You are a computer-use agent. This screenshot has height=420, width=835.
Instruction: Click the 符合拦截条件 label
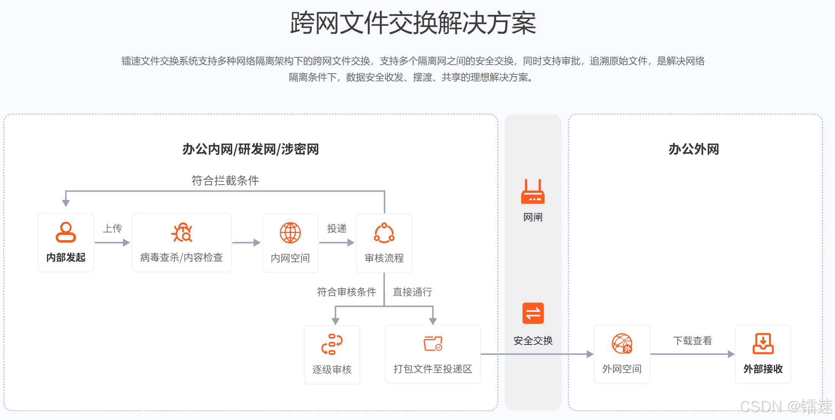(225, 181)
